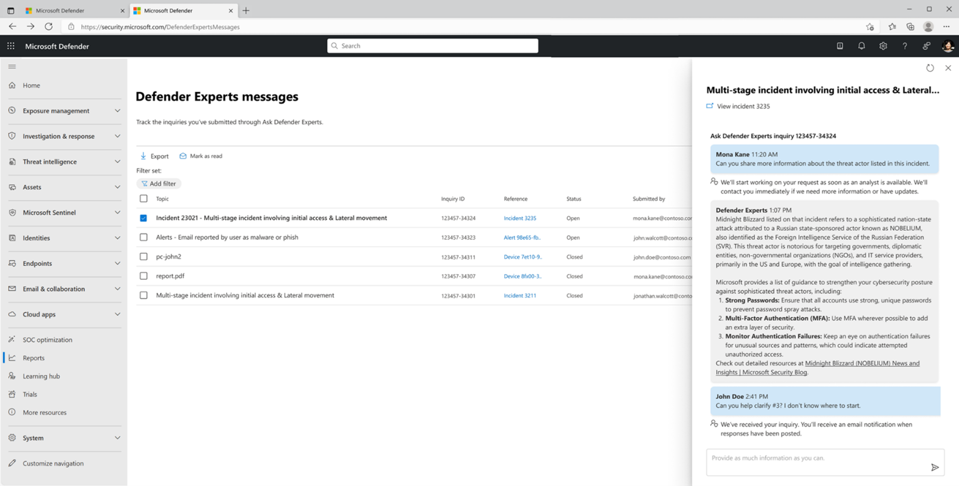Screen dimensions: 959x486
Task: Click the Identities icon in sidebar
Action: (x=12, y=238)
